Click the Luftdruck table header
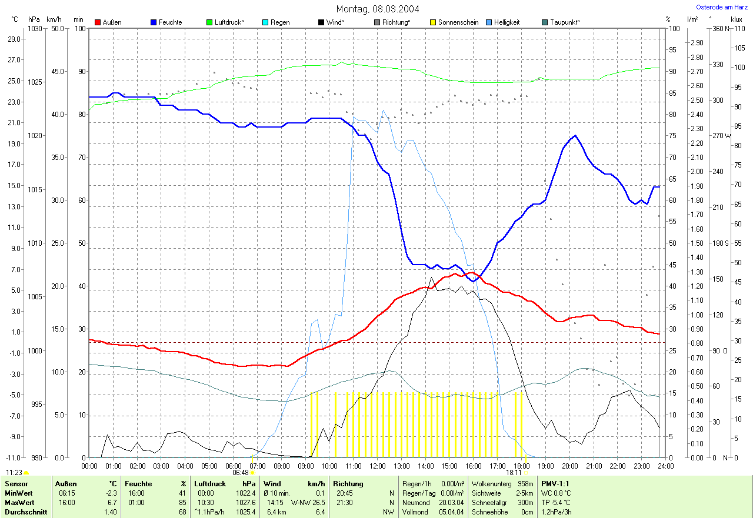This screenshot has height=518, width=753. click(210, 483)
